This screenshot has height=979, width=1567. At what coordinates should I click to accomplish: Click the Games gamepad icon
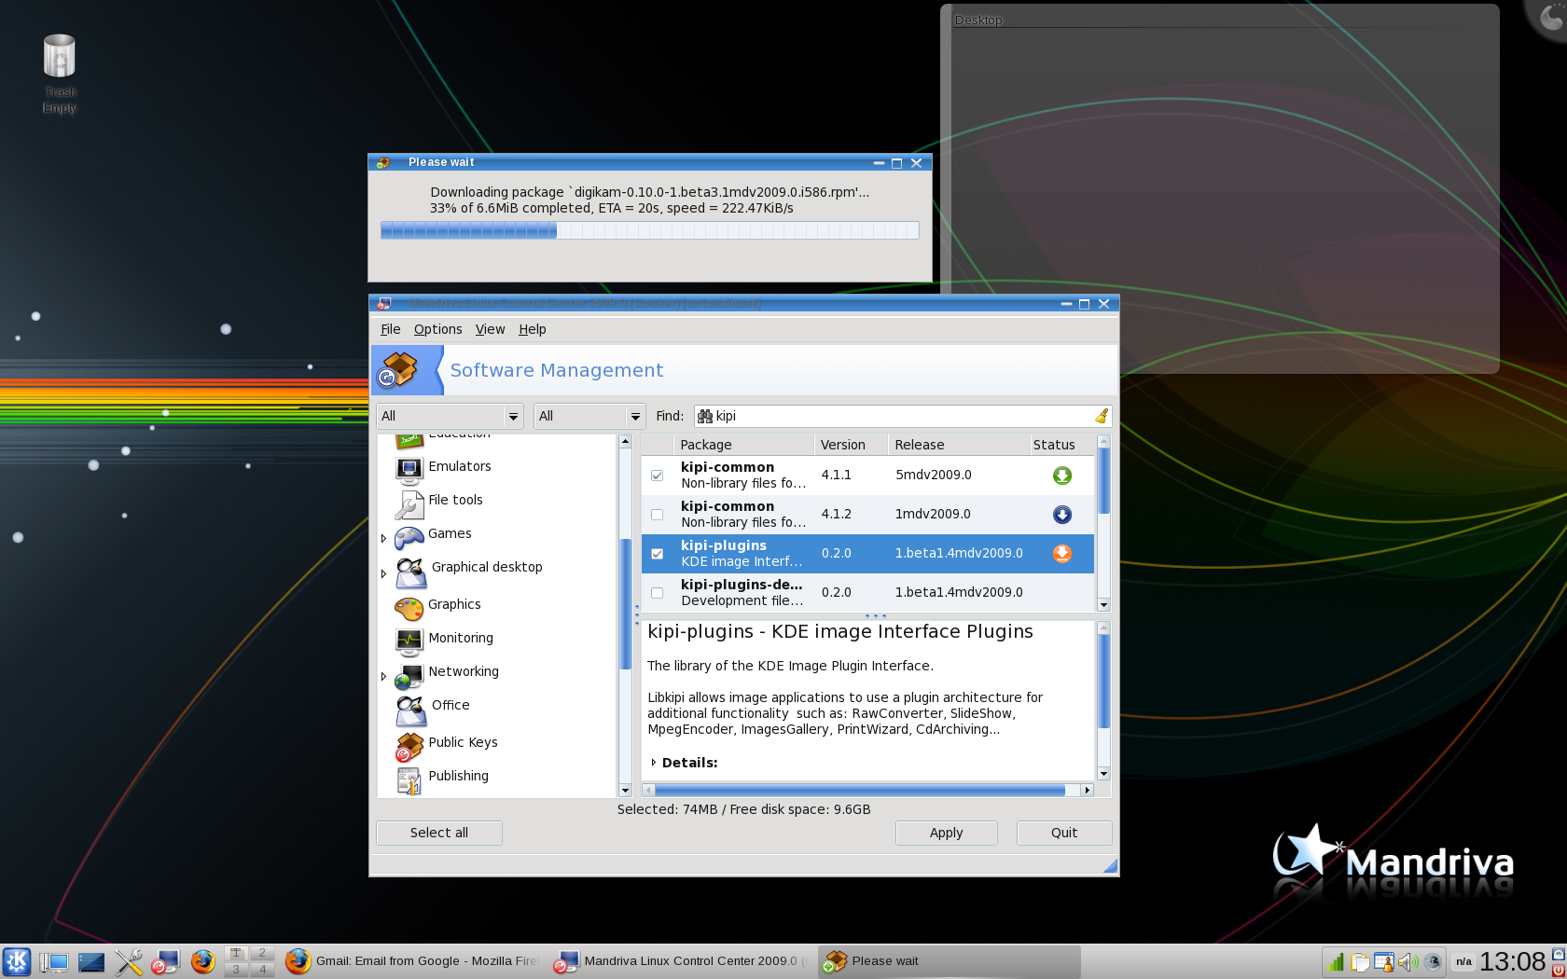[409, 537]
